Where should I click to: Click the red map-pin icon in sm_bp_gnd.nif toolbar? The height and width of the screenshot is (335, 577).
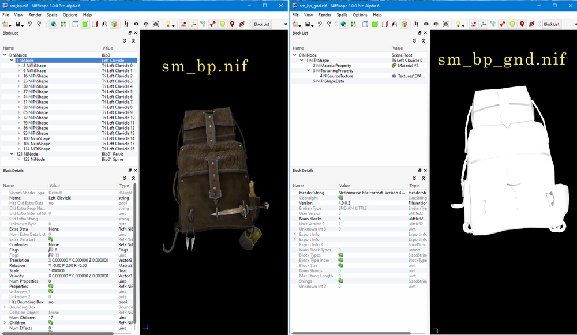(522, 24)
